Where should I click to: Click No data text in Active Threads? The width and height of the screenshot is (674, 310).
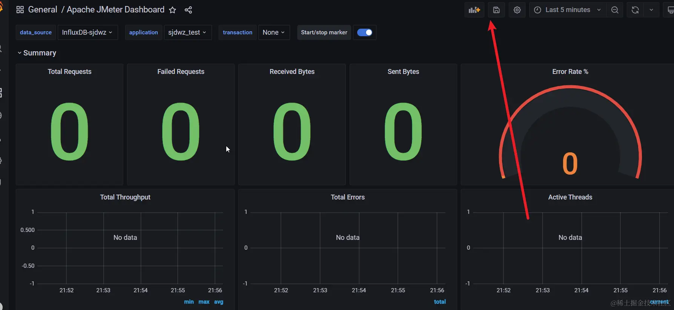coord(570,238)
